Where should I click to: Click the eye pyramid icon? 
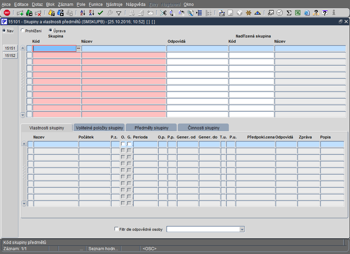click(258, 13)
